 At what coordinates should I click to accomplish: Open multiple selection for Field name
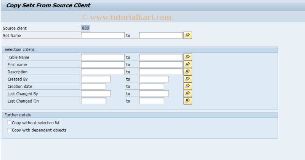coord(188,64)
